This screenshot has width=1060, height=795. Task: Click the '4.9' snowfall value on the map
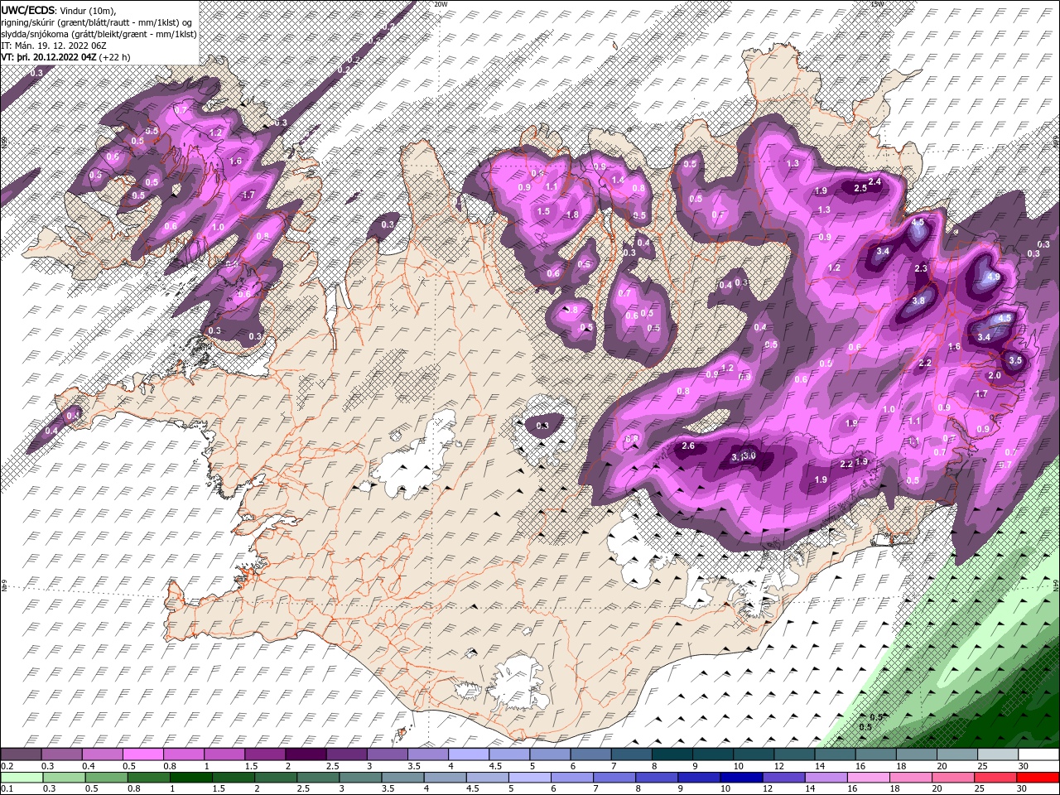[994, 277]
